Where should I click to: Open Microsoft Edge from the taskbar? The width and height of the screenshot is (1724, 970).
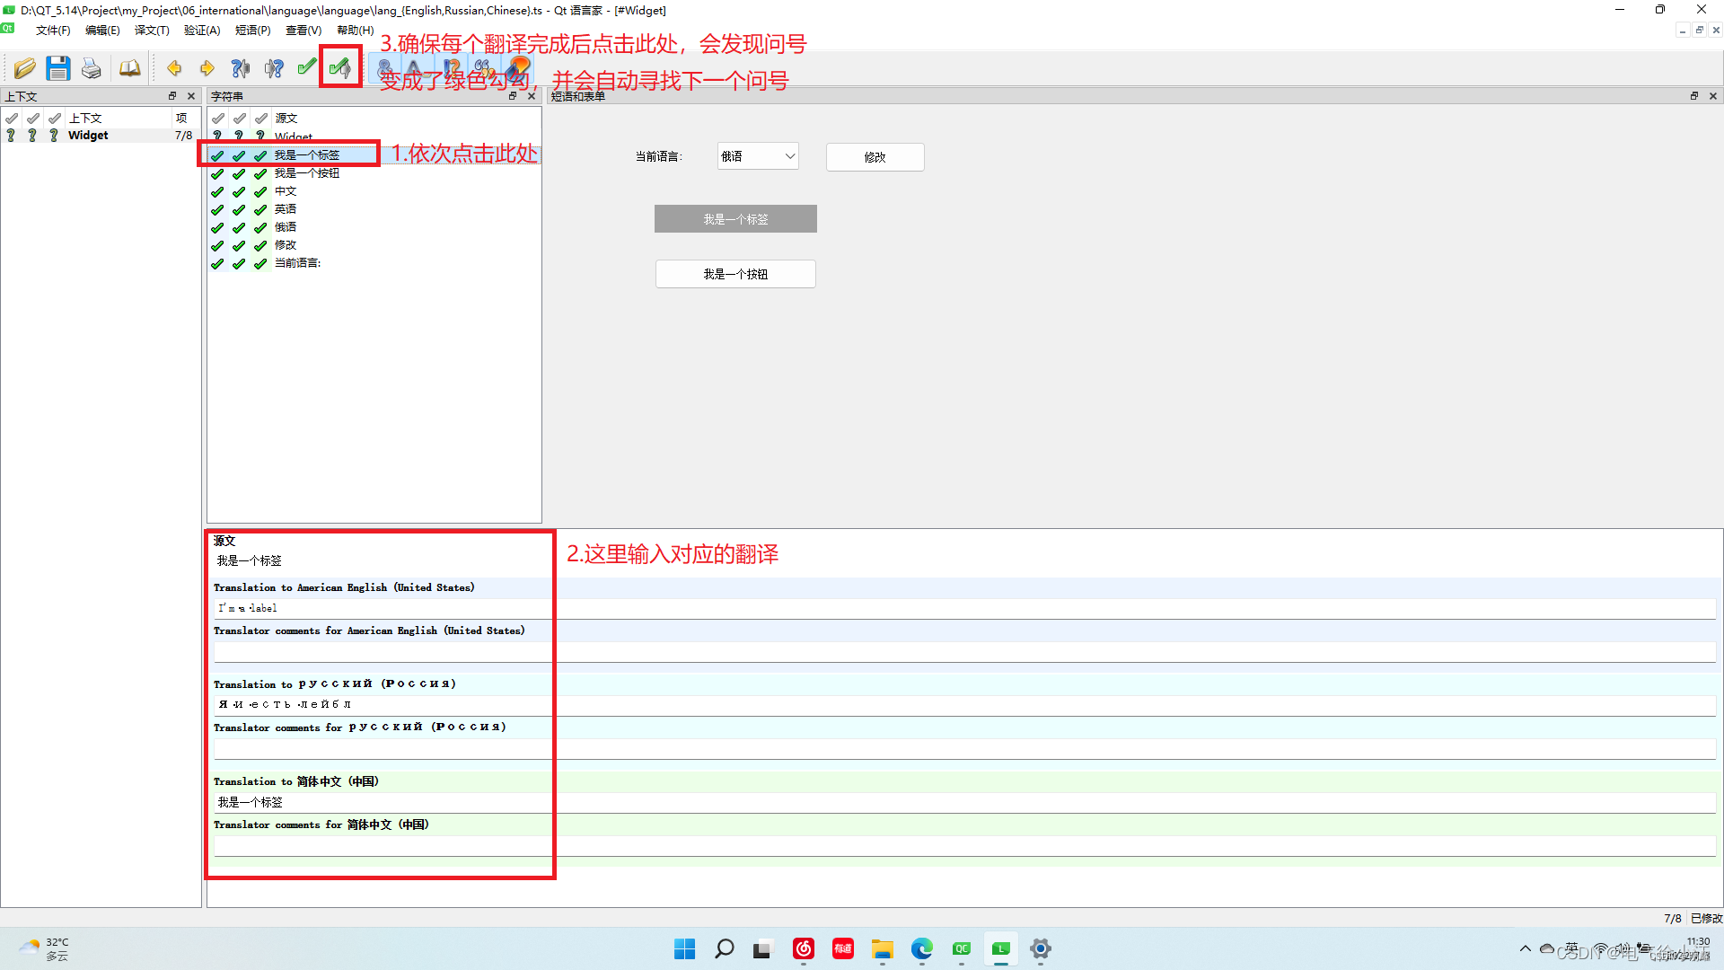(921, 949)
